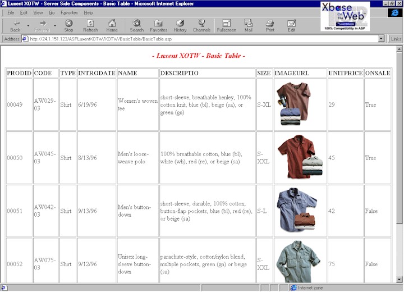Click parachute-style cotton/nylon blend description

tap(204, 264)
